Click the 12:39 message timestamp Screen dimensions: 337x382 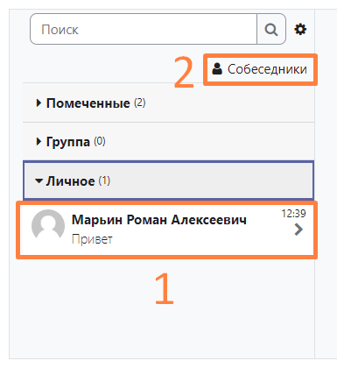pos(293,214)
